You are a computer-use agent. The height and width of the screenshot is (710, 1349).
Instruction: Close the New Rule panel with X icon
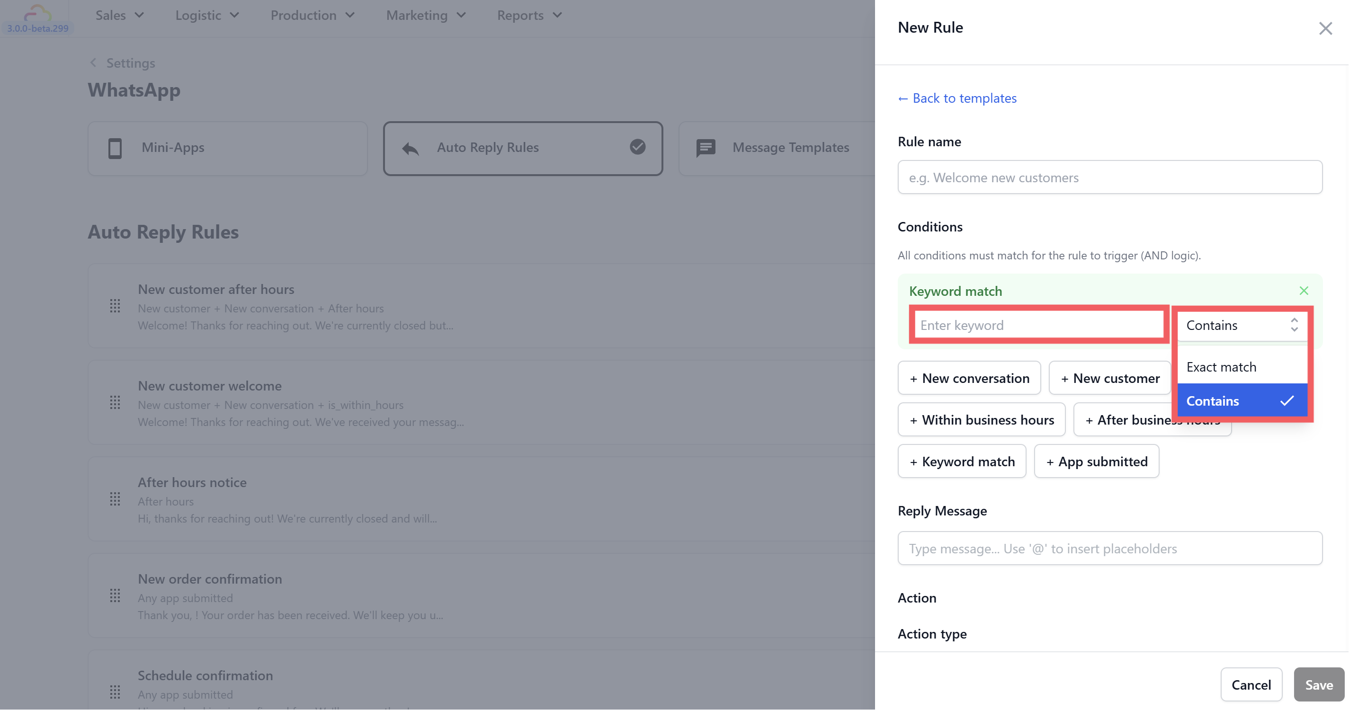coord(1325,28)
